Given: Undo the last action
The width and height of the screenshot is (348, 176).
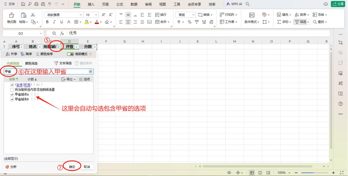Looking at the screenshot, I should (49, 4).
